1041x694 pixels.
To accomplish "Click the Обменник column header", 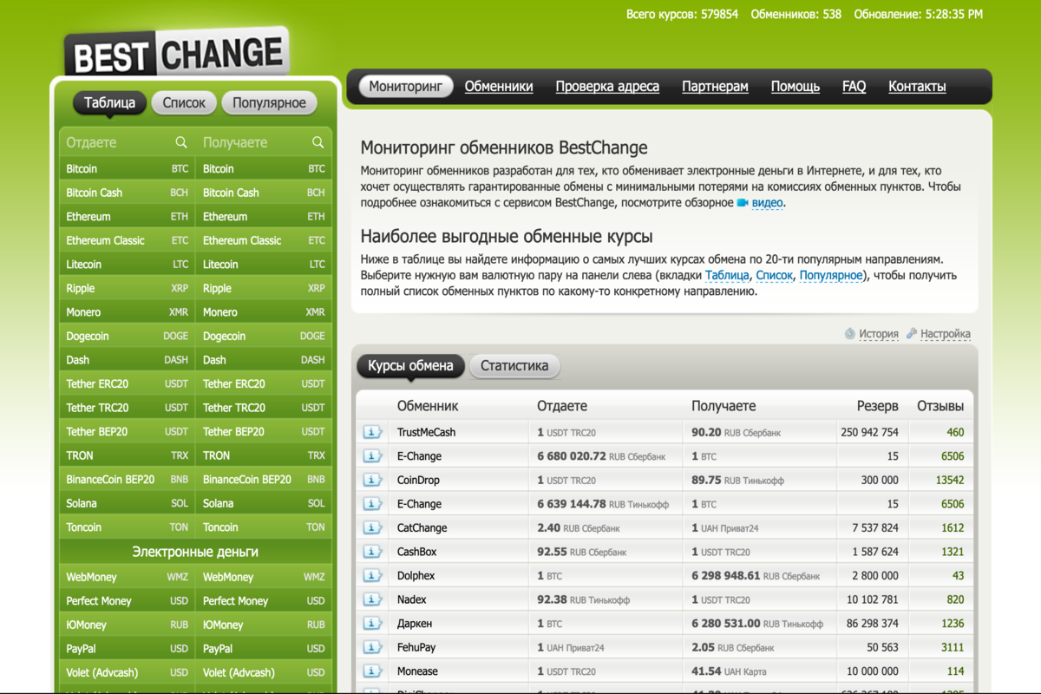I will click(x=428, y=406).
